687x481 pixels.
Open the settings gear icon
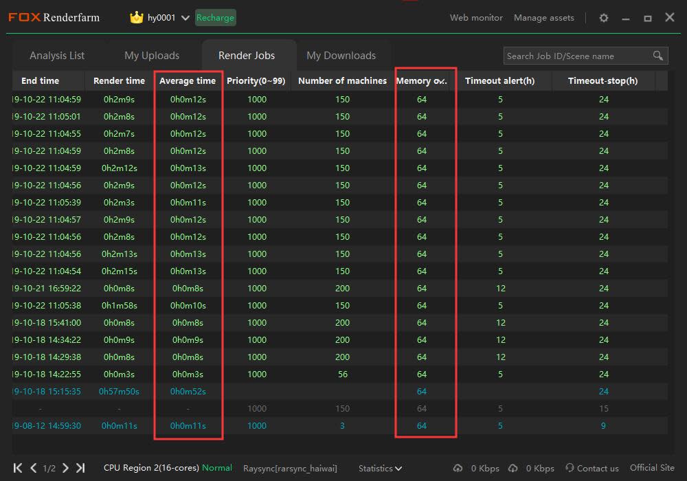tap(604, 18)
